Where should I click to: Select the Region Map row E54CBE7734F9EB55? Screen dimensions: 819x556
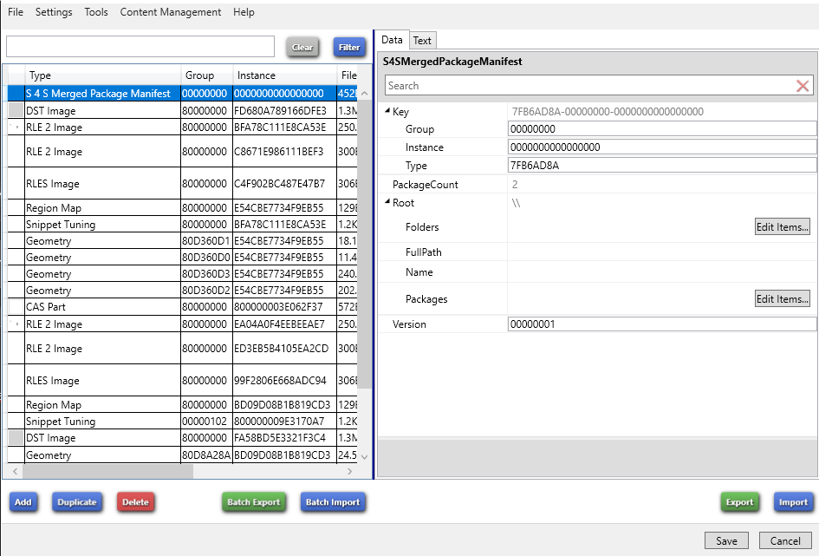[x=182, y=207]
